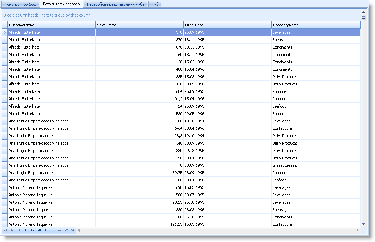Go to the next record in navigator
Viewport: 375px width, 242px height.
tap(26, 230)
